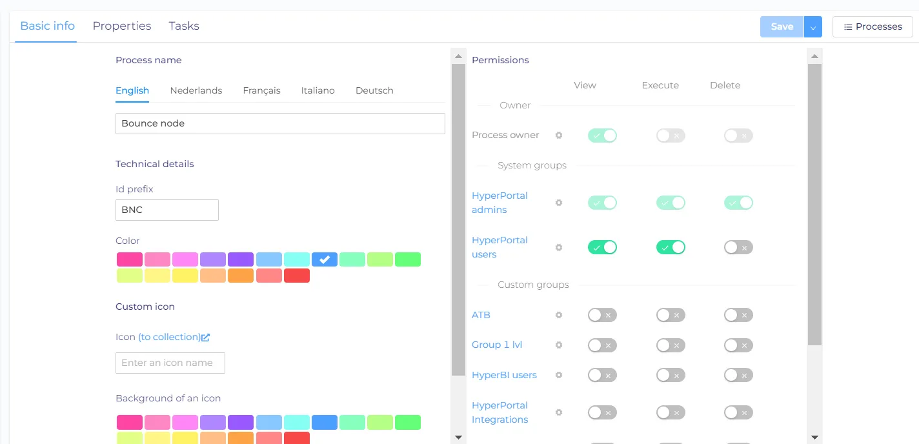Disable View permission for HyperPortal users
Screen dimensions: 919x444
tap(602, 247)
